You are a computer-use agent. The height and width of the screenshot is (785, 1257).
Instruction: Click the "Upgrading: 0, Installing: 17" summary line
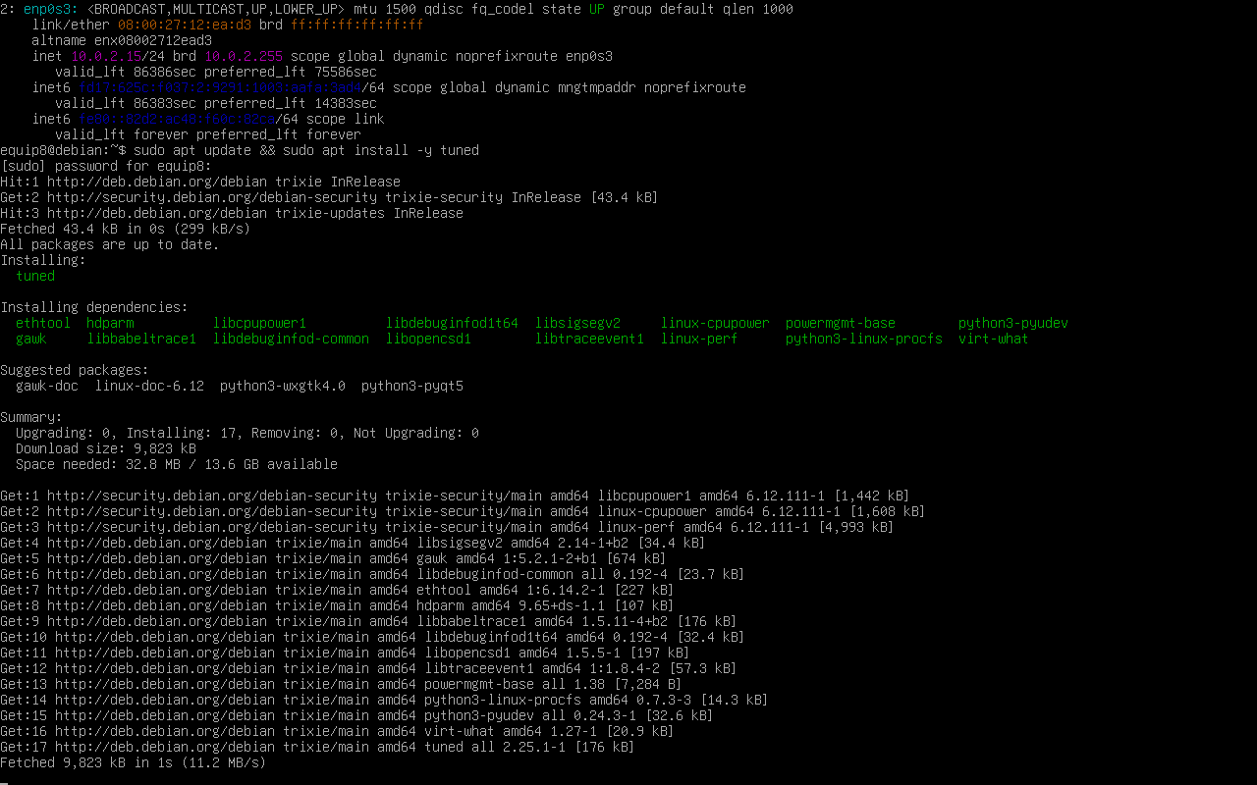[247, 433]
